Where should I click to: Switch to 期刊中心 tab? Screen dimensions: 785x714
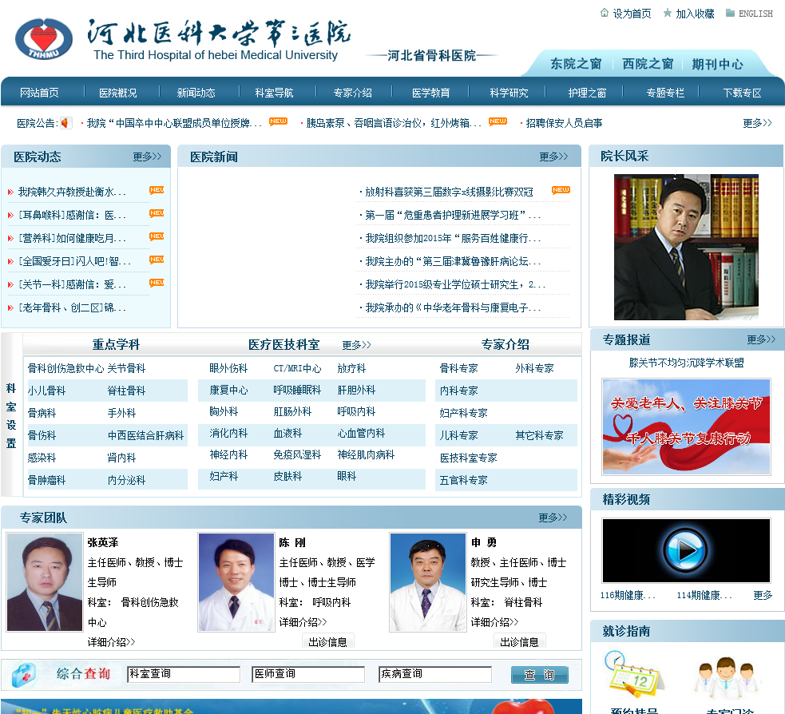(717, 64)
